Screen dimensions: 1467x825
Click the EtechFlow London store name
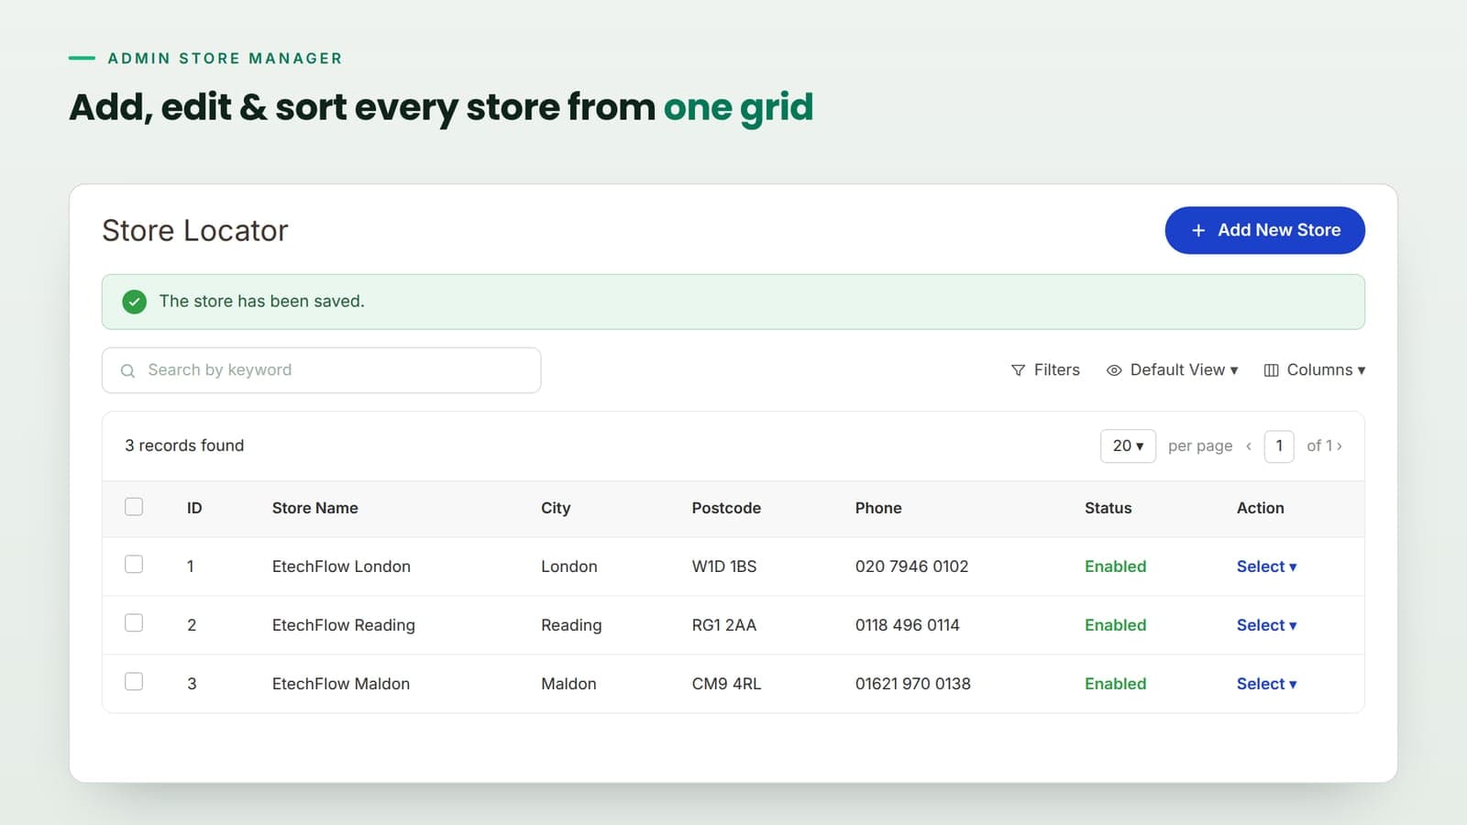tap(341, 566)
